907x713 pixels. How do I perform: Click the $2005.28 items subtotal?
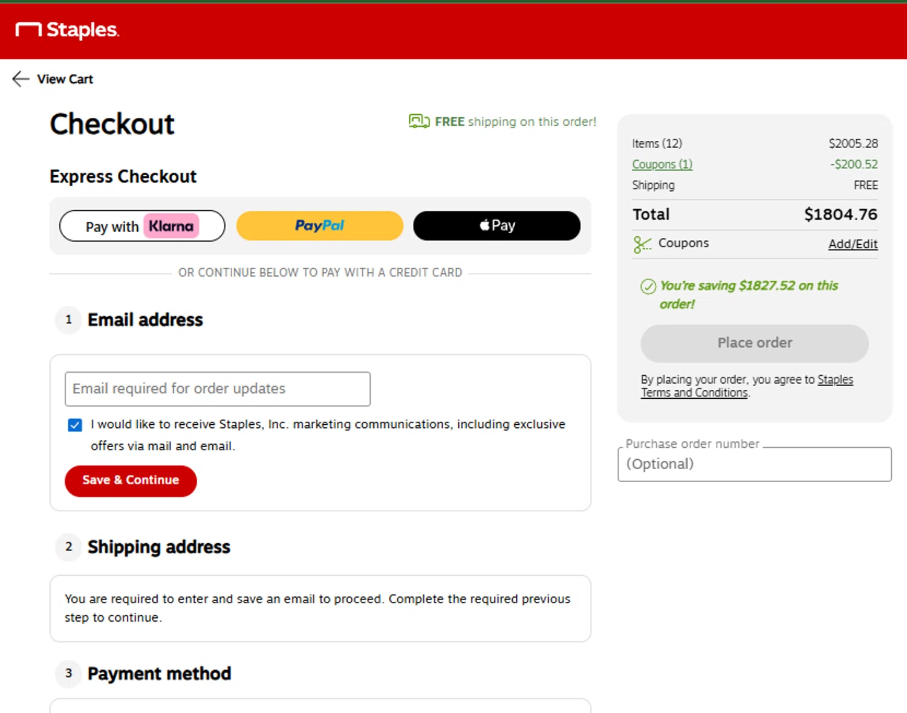[x=853, y=144]
